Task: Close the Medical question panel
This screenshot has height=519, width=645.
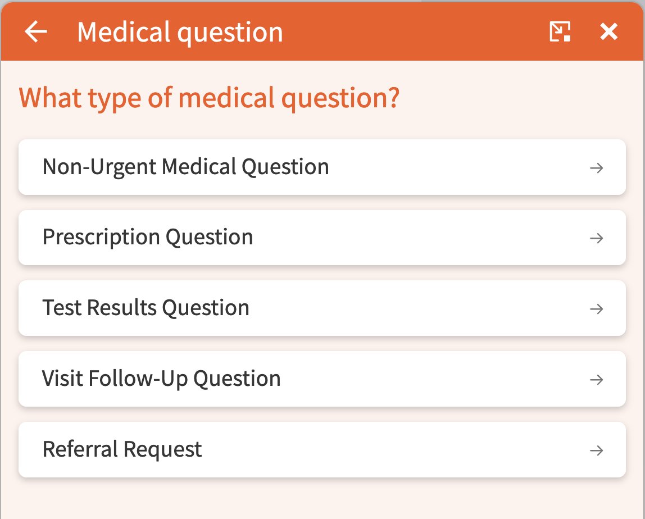Action: (608, 31)
